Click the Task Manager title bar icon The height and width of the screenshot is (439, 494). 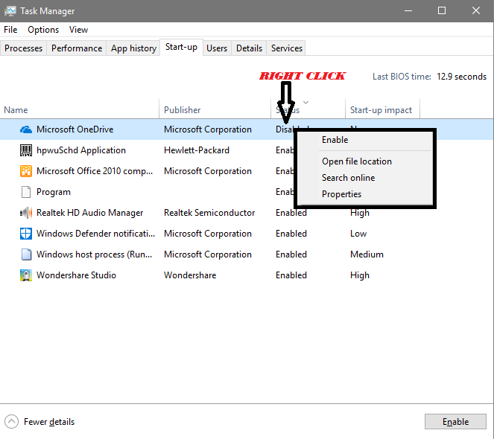click(x=10, y=11)
